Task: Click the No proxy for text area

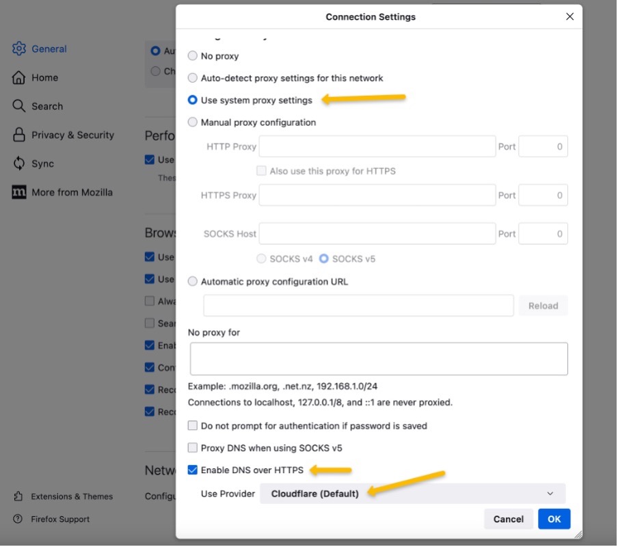Action: pyautogui.click(x=379, y=359)
